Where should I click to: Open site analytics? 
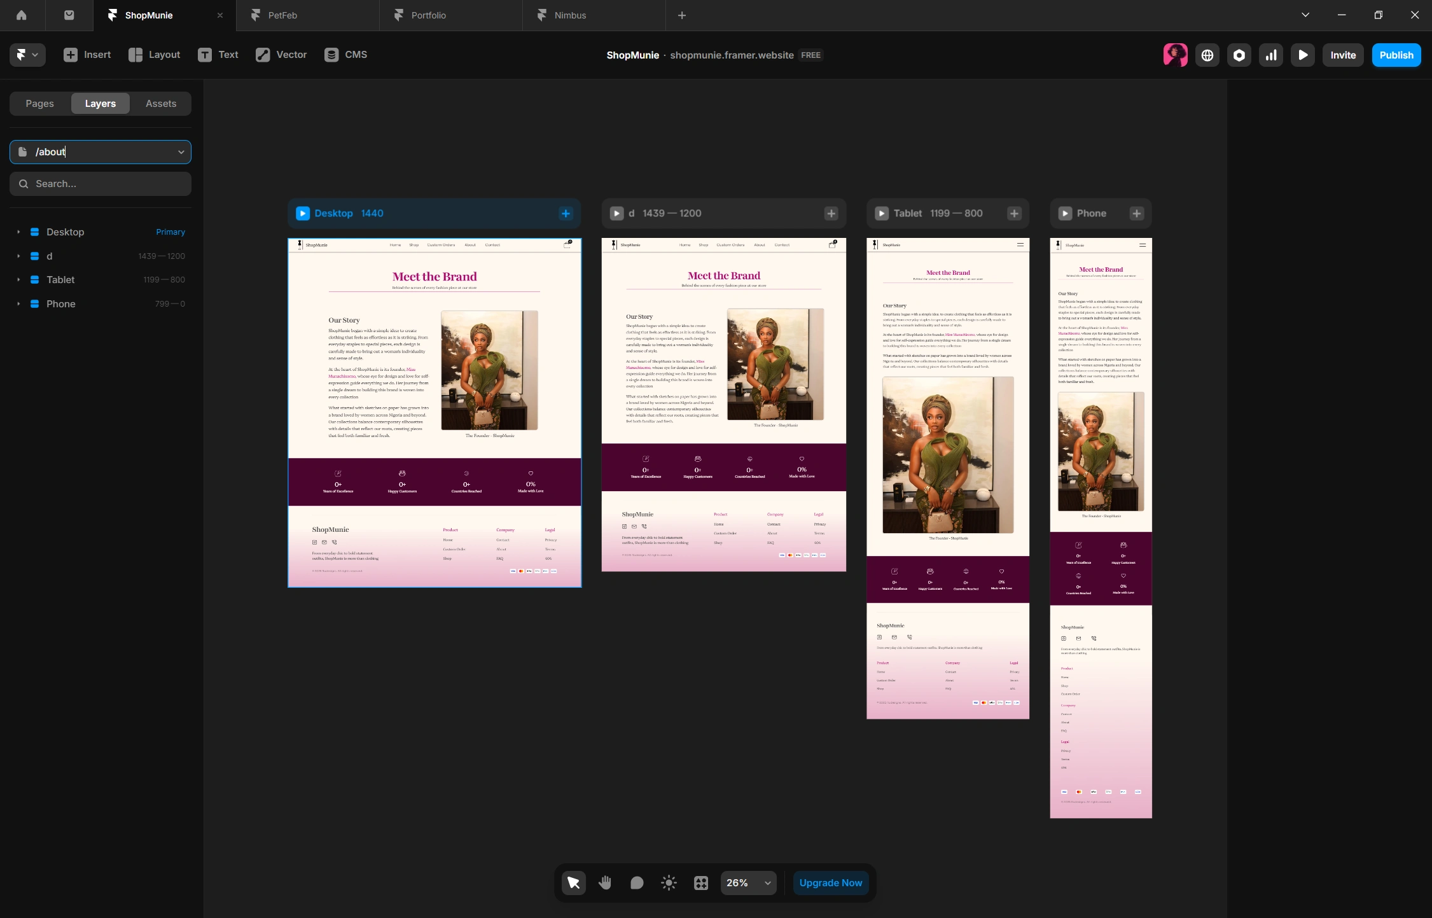point(1270,55)
